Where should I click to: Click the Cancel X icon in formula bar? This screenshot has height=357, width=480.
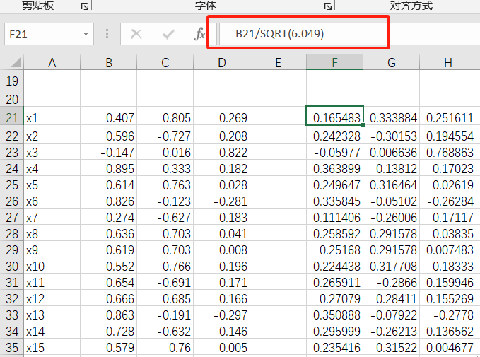136,34
